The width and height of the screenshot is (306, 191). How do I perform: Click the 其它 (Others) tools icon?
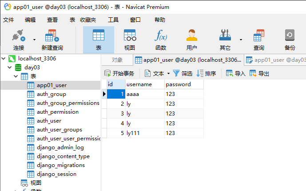pyautogui.click(x=225, y=35)
